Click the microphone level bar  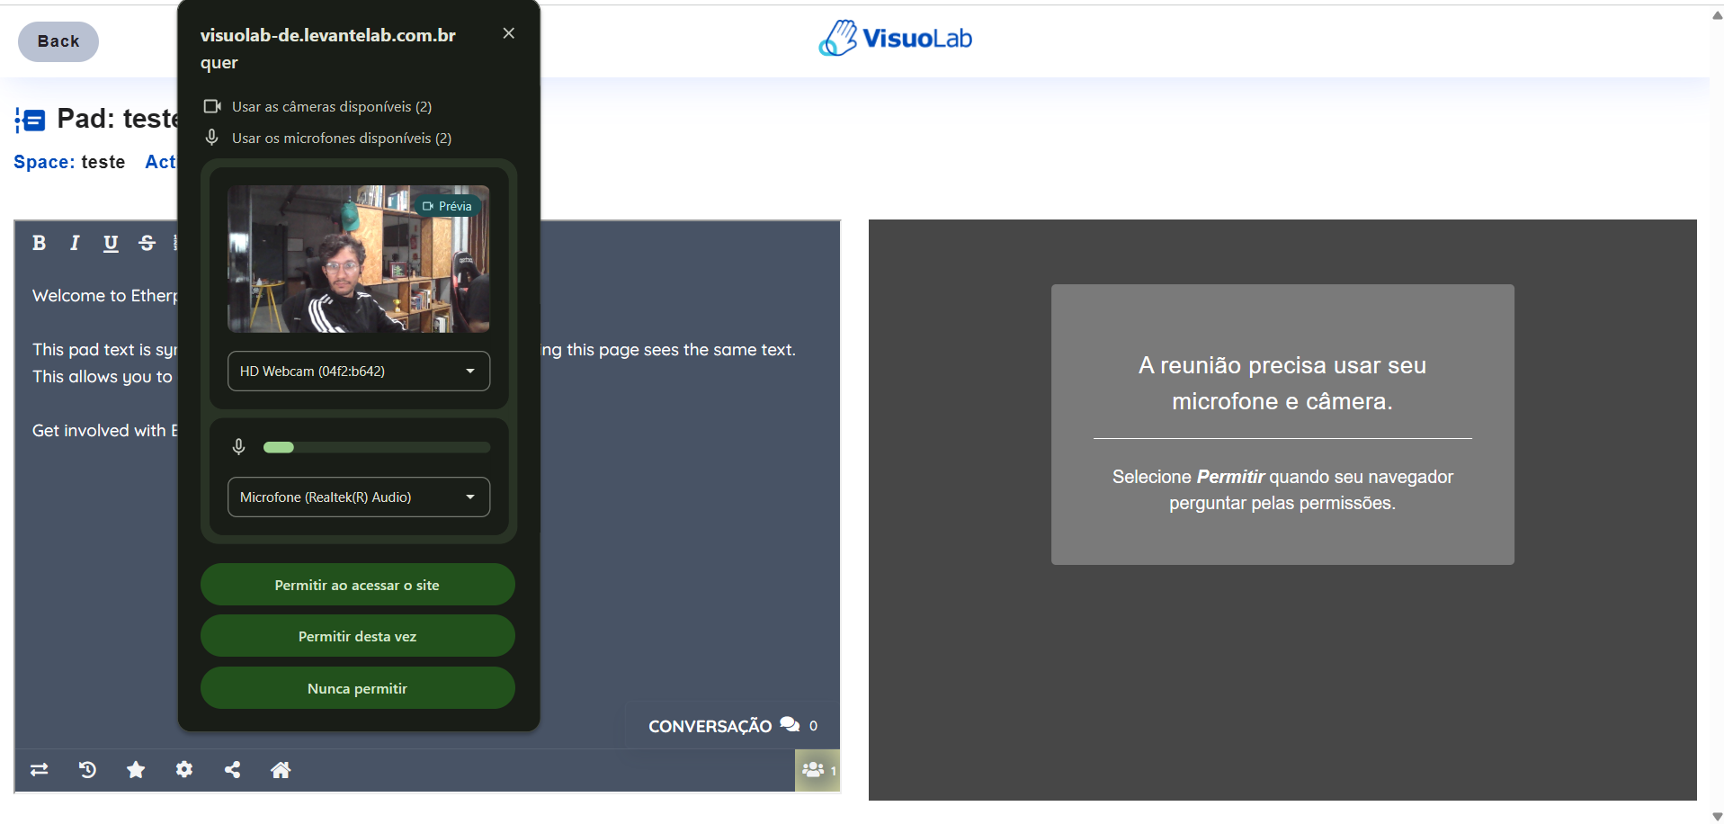tap(377, 447)
